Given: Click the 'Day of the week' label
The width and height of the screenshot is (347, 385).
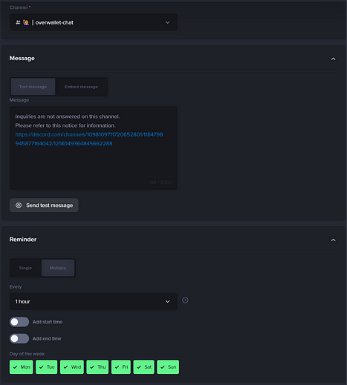Looking at the screenshot, I should 27,354.
